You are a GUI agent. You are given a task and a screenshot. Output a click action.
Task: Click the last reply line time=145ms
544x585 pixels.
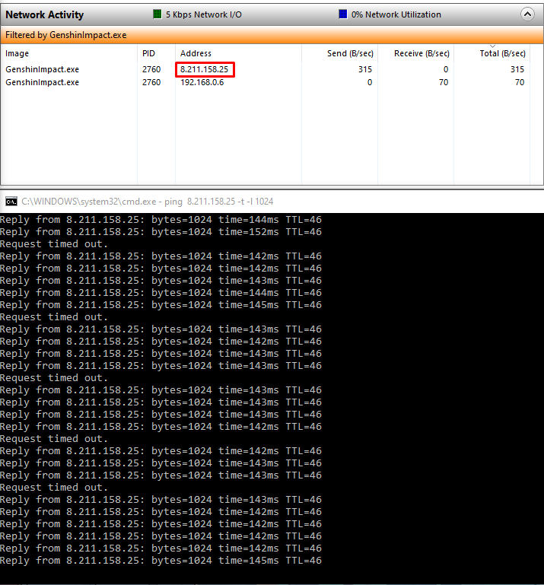pos(161,561)
